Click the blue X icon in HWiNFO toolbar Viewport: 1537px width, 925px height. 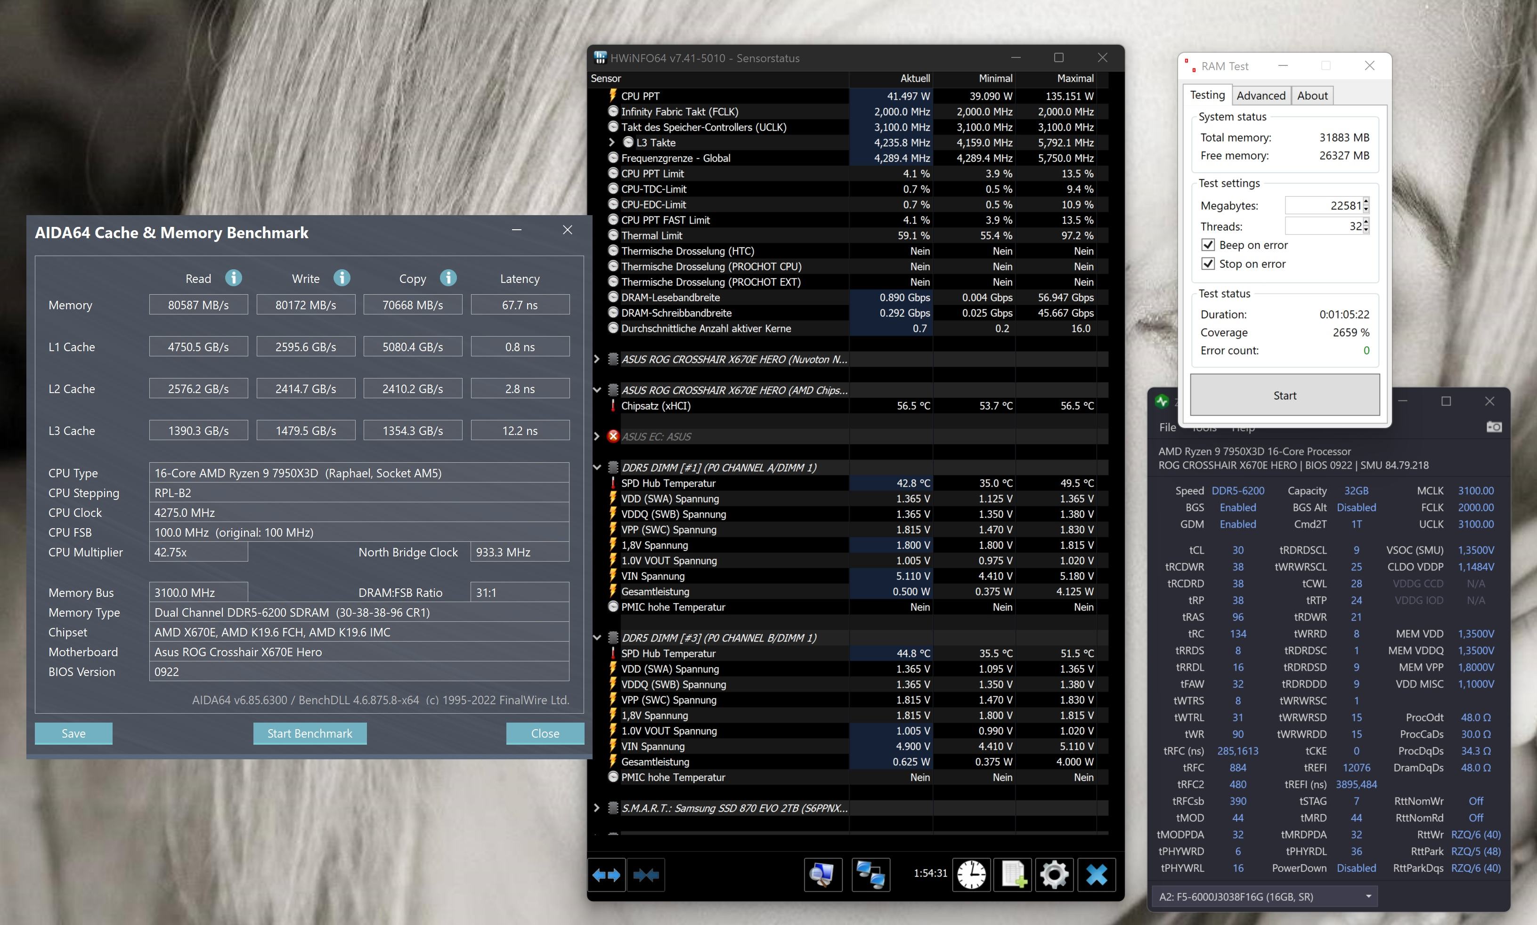tap(1096, 875)
